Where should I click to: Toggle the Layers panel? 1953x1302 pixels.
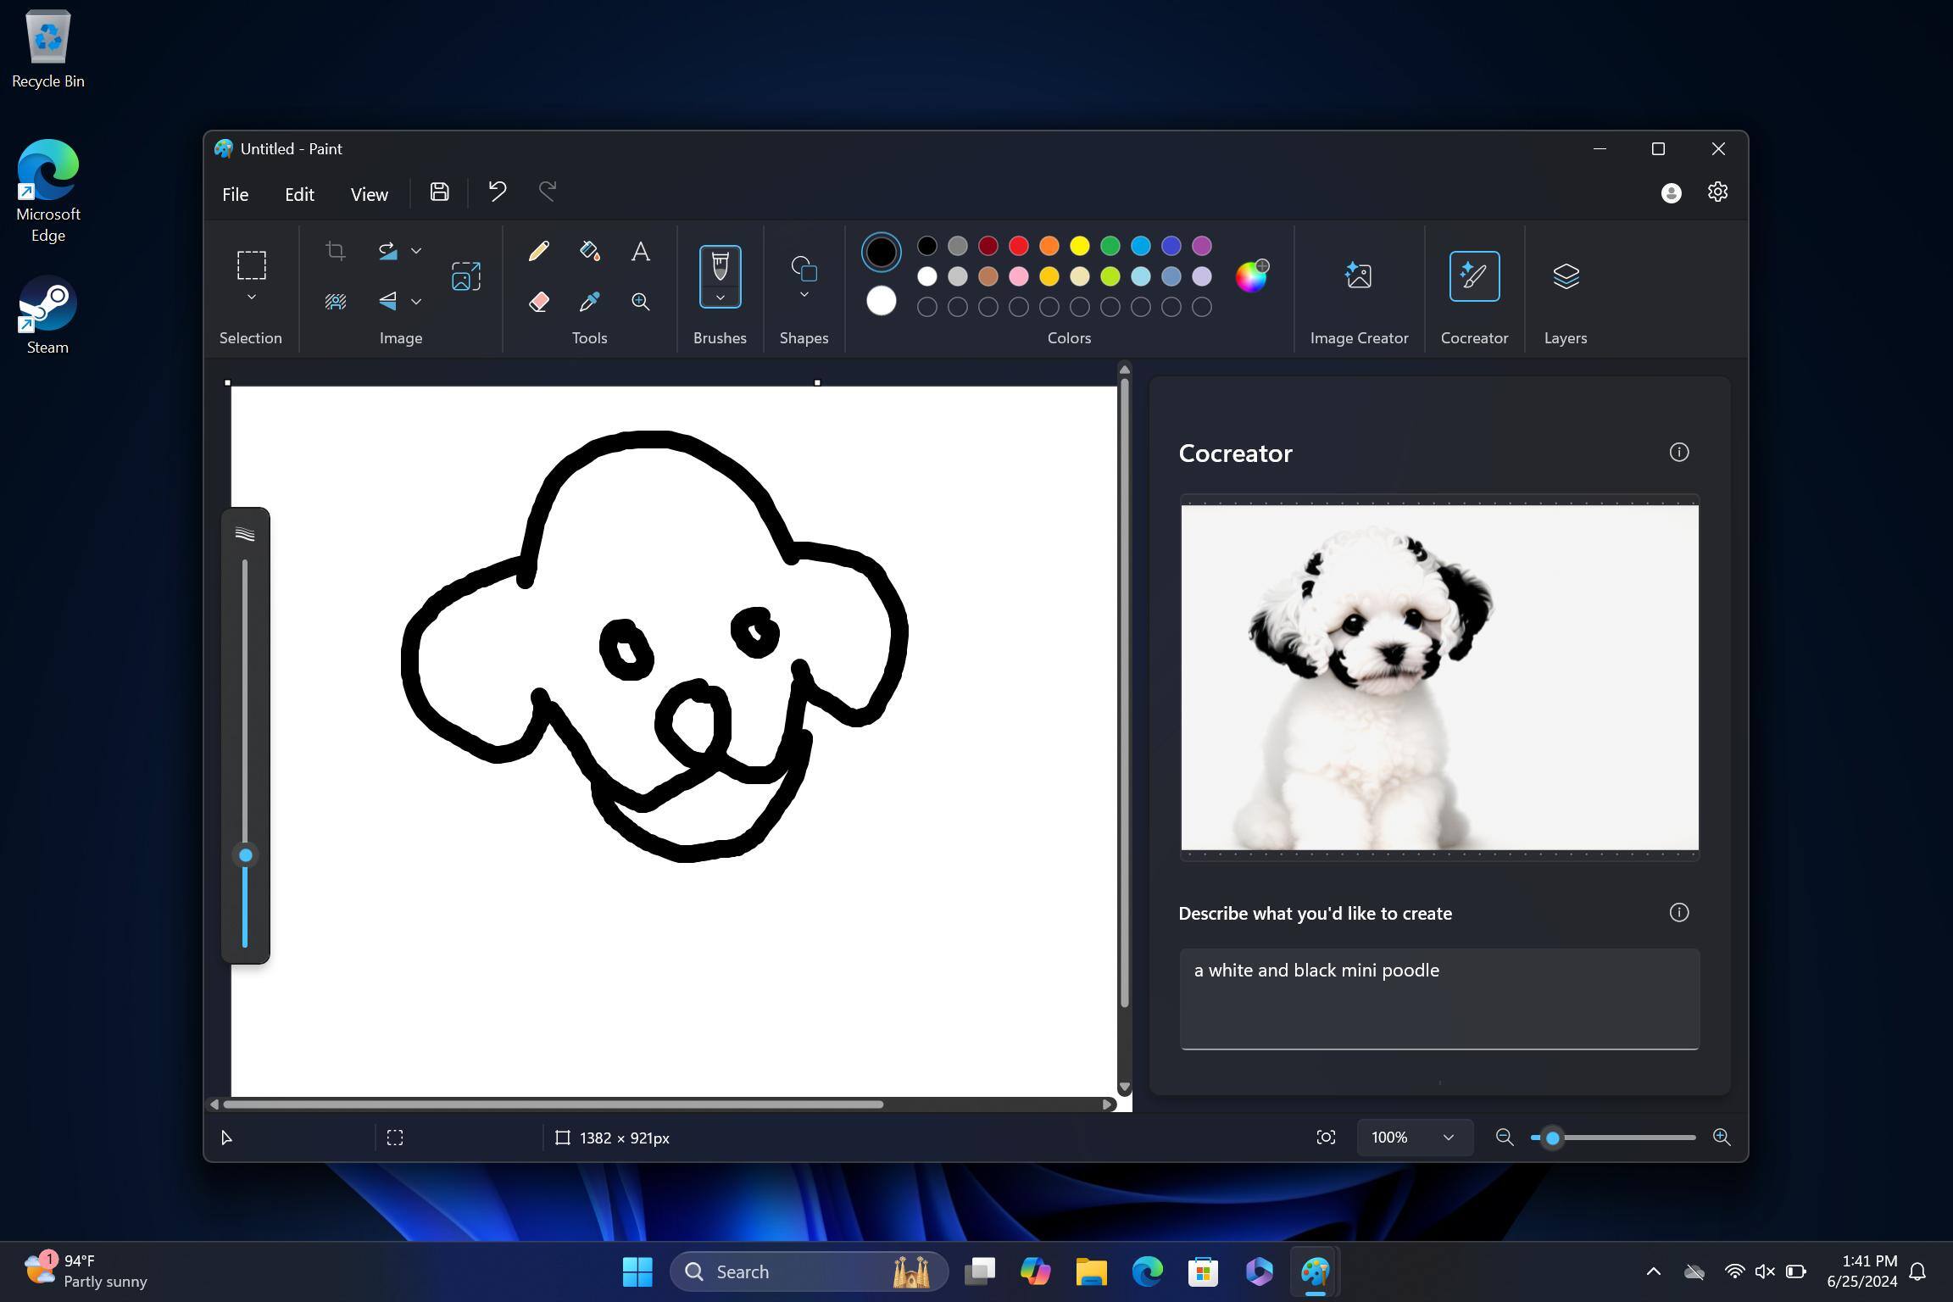(x=1565, y=276)
